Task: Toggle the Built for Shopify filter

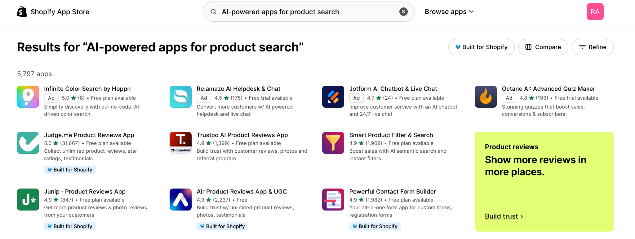Action: (x=481, y=47)
